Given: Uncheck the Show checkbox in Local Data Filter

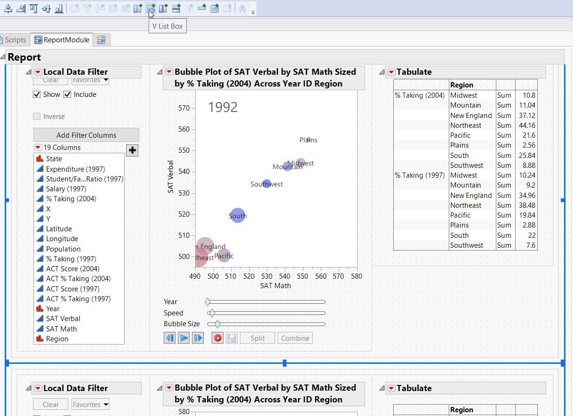Looking at the screenshot, I should [x=37, y=94].
